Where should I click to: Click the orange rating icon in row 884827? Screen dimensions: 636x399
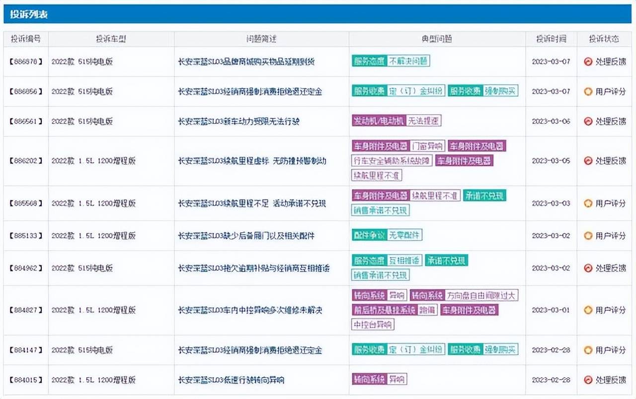point(588,310)
